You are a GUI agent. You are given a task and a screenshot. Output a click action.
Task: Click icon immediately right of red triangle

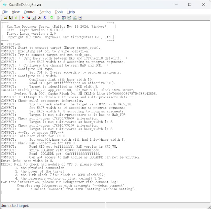28,18
